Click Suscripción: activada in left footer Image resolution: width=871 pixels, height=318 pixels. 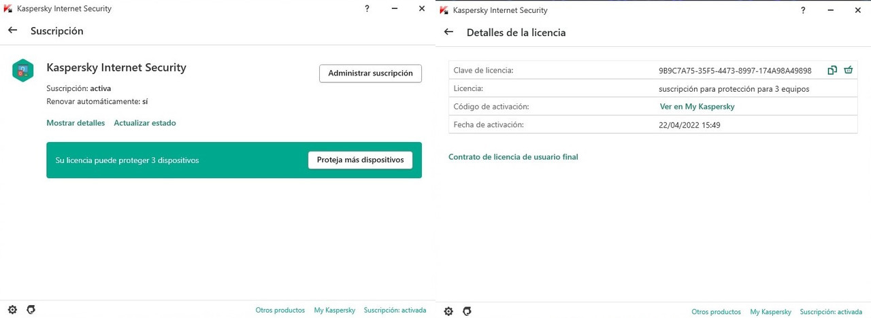(x=395, y=310)
